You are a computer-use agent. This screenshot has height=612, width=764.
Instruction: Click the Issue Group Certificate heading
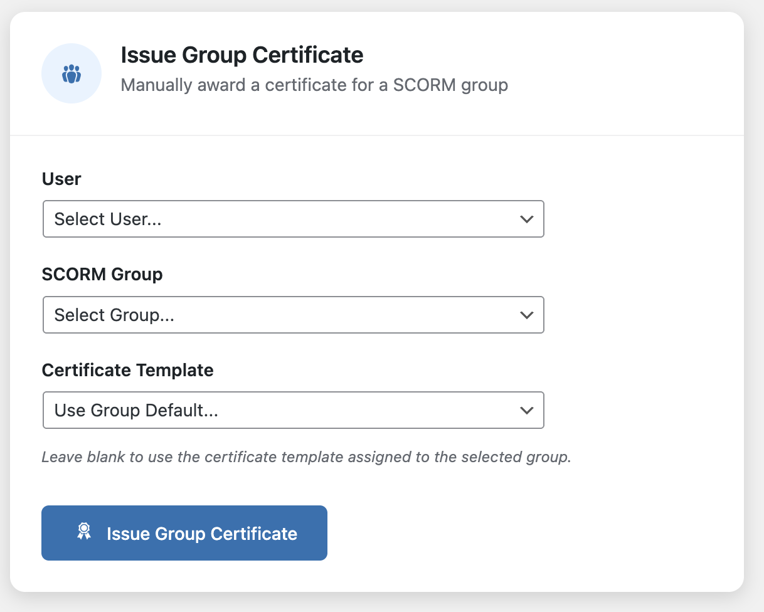pos(242,55)
